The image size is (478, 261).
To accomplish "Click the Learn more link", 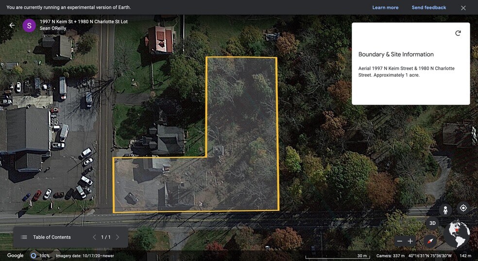I will point(385,8).
